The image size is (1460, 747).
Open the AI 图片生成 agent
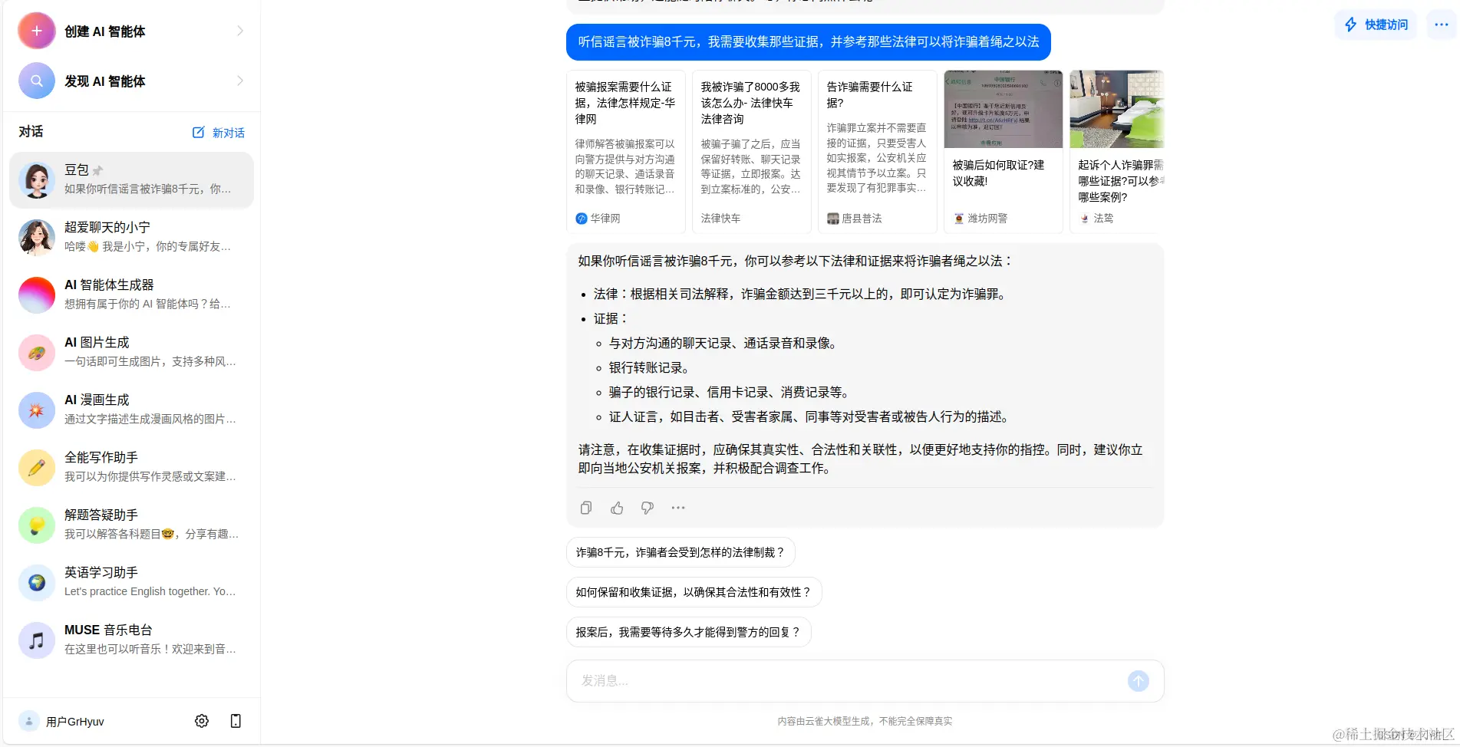pos(130,352)
